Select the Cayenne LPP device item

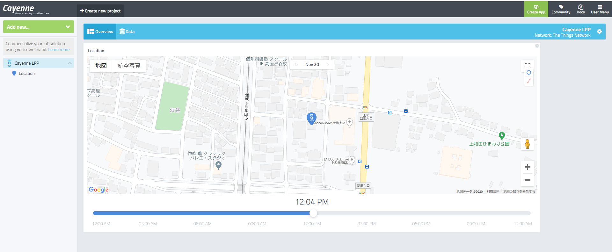coord(39,63)
